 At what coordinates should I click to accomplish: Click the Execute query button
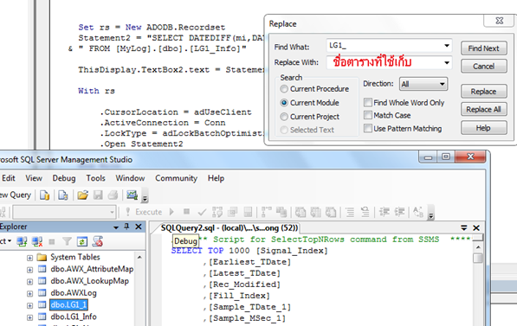pos(144,212)
